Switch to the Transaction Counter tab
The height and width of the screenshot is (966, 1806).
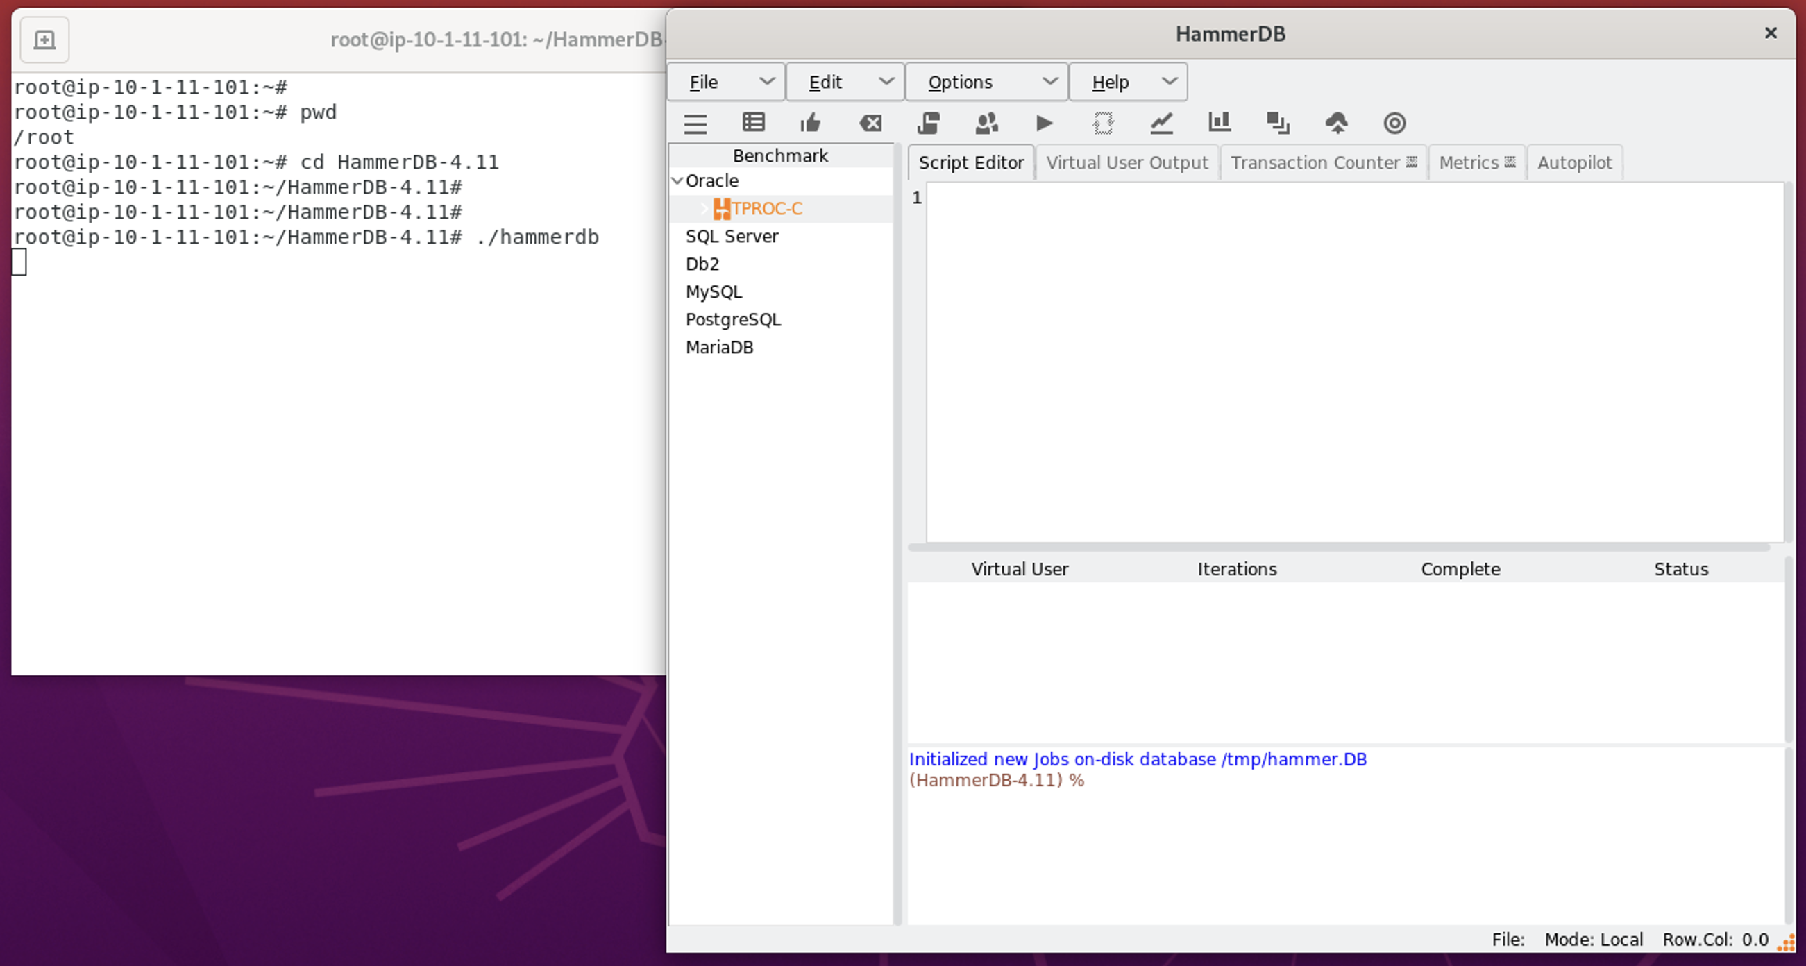(1315, 162)
